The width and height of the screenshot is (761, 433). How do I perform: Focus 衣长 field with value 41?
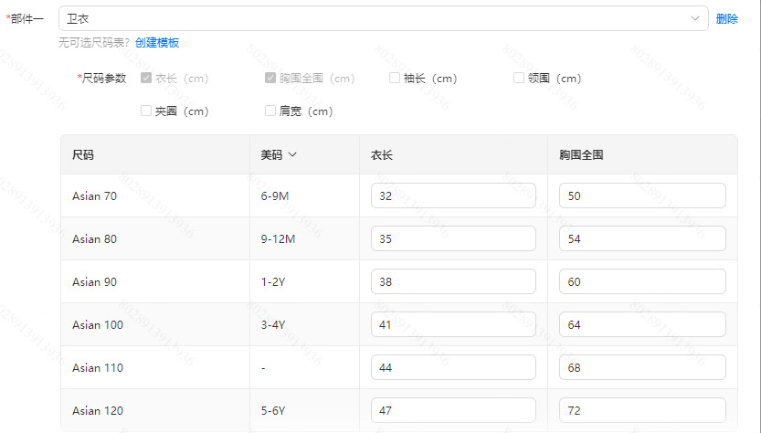453,324
